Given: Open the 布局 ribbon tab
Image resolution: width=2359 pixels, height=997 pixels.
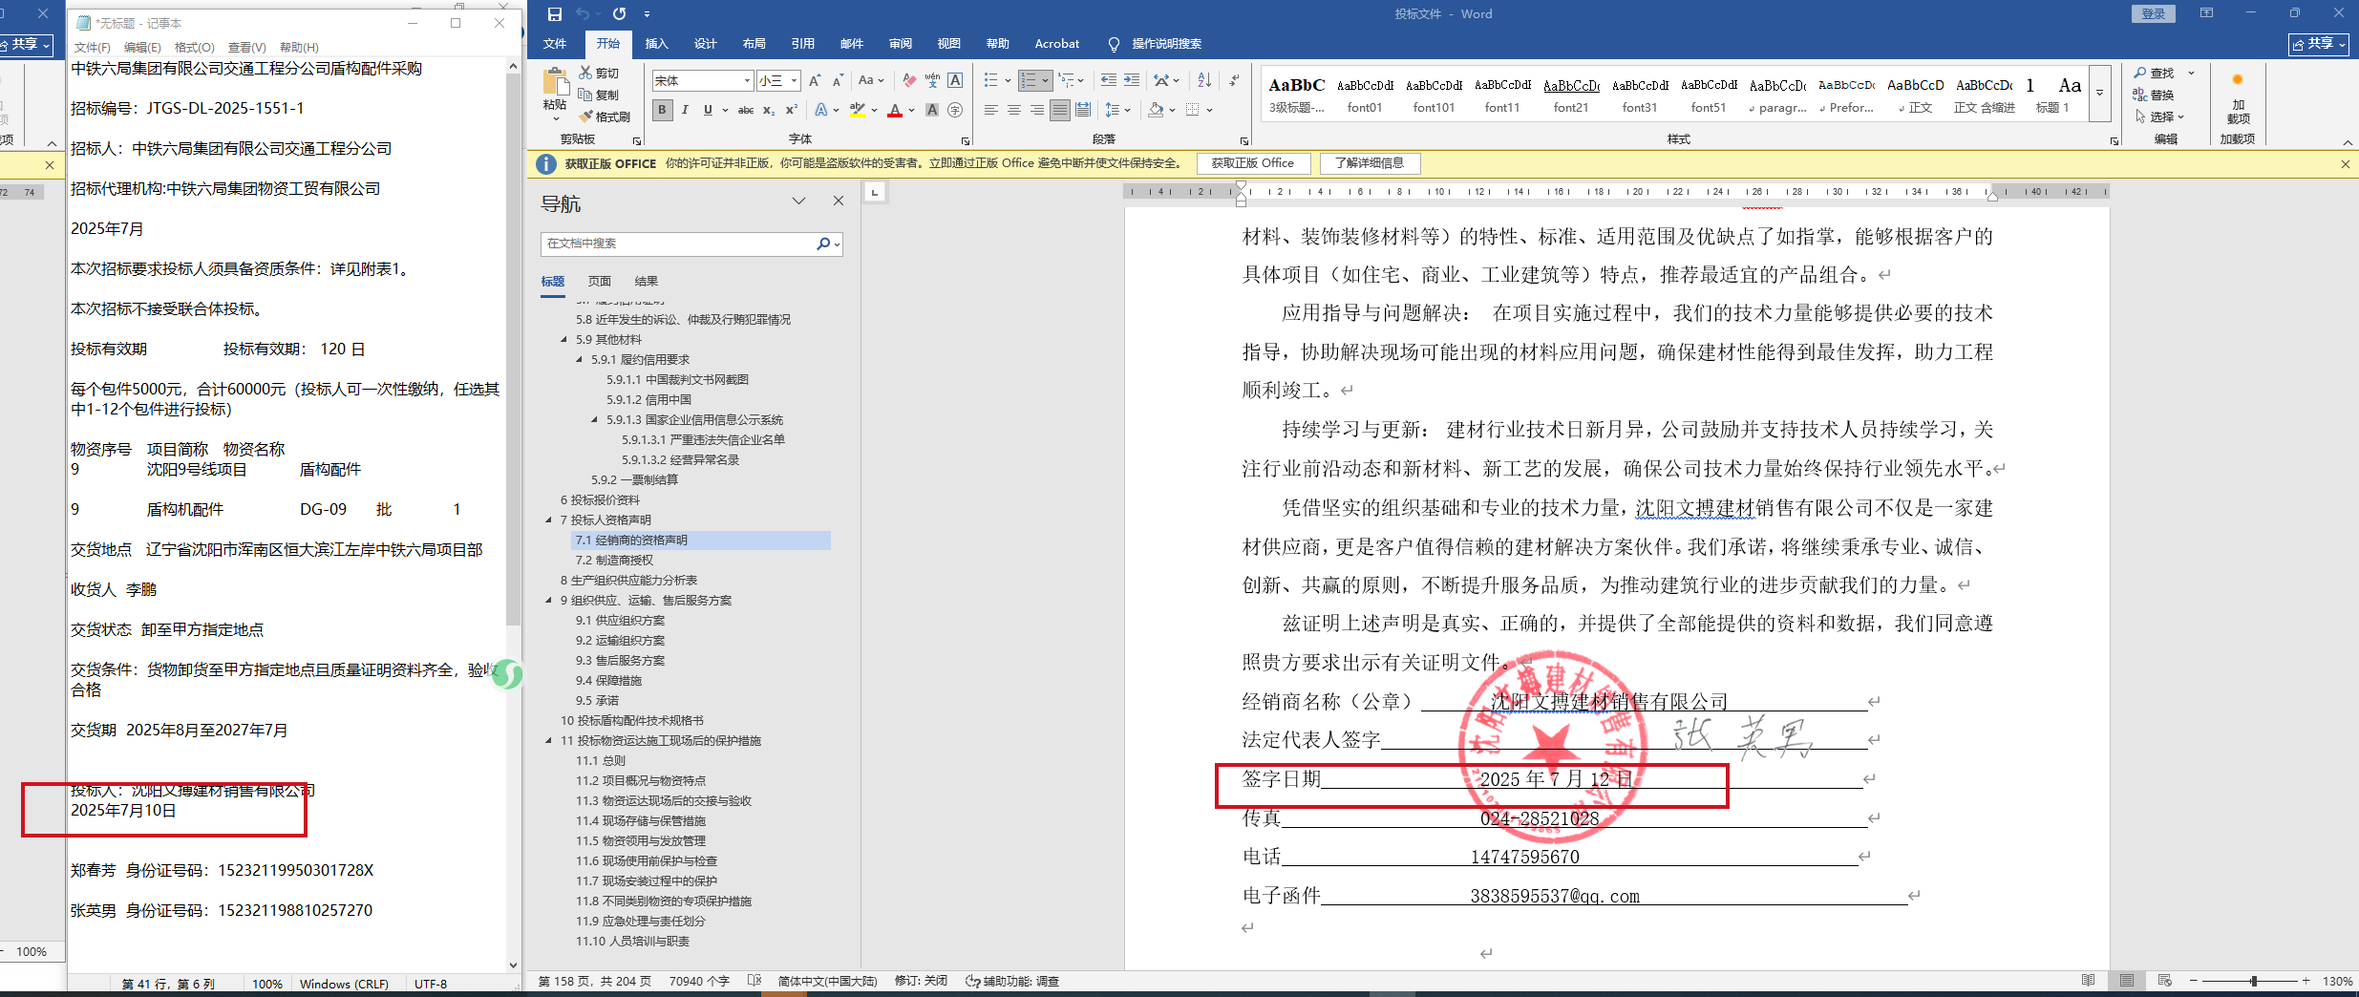Looking at the screenshot, I should 754,44.
